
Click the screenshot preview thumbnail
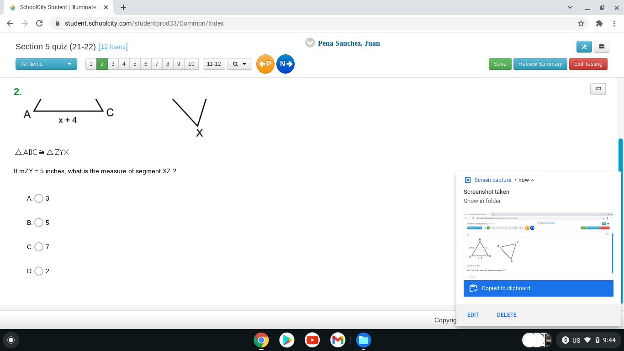tap(539, 245)
